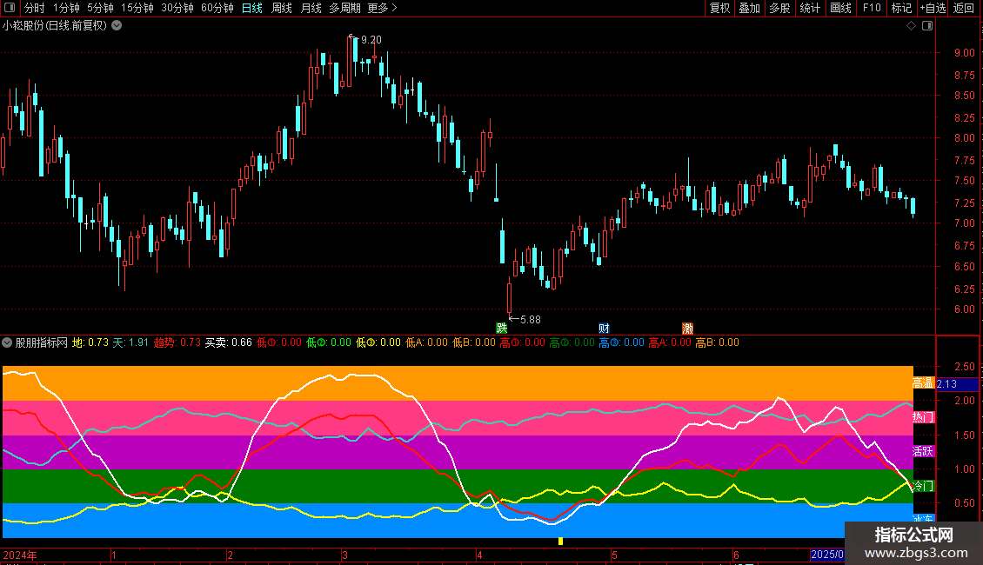Open 统计 statistics tool
983x565 pixels.
tap(810, 8)
